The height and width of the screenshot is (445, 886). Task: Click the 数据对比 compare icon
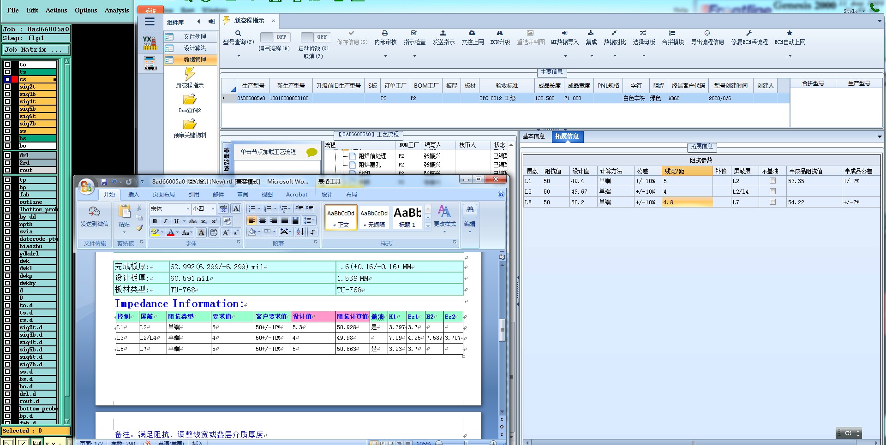tap(614, 33)
